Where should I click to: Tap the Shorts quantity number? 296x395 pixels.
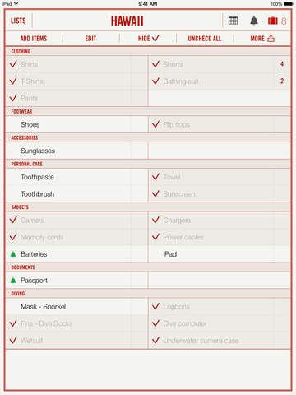pos(282,64)
